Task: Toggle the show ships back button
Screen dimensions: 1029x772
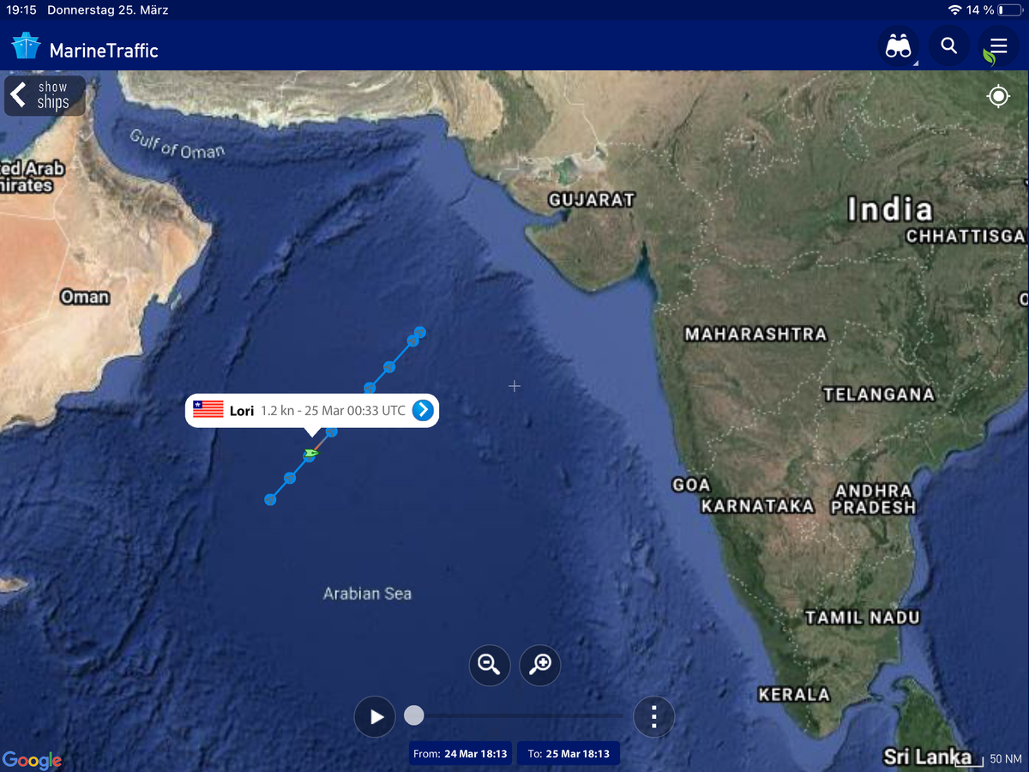Action: pyautogui.click(x=45, y=95)
